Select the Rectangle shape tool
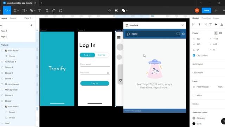 (x=23, y=11)
